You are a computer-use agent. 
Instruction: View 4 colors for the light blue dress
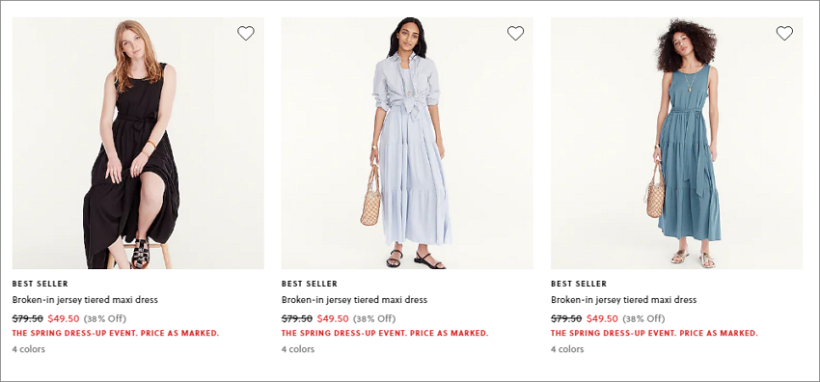click(298, 349)
